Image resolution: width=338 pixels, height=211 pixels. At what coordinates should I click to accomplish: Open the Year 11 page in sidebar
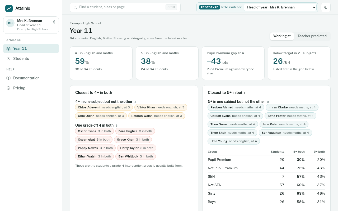[x=31, y=49]
